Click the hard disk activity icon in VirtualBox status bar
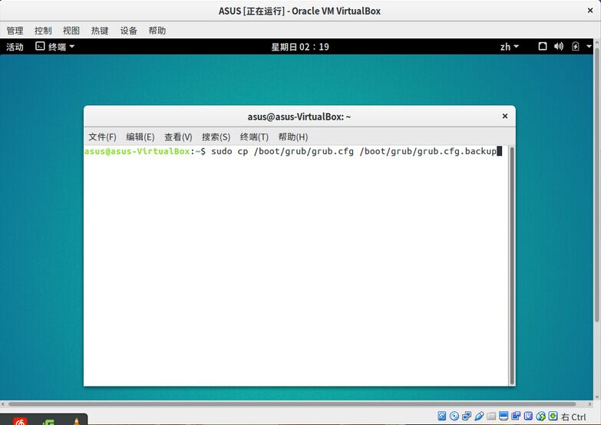The width and height of the screenshot is (601, 425). pyautogui.click(x=441, y=416)
